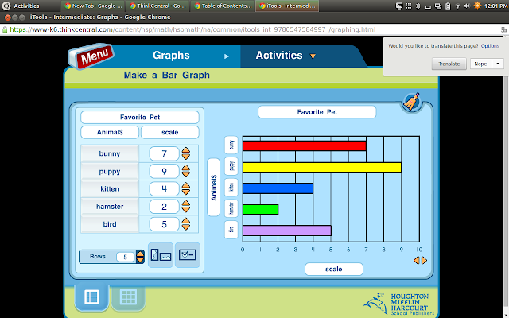Switch to the New Tab - Google tab
Image resolution: width=509 pixels, height=318 pixels.
93,6
